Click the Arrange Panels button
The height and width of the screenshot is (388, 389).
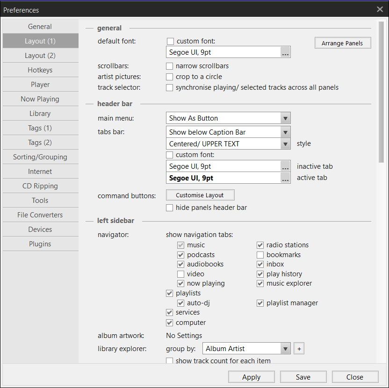click(x=343, y=43)
